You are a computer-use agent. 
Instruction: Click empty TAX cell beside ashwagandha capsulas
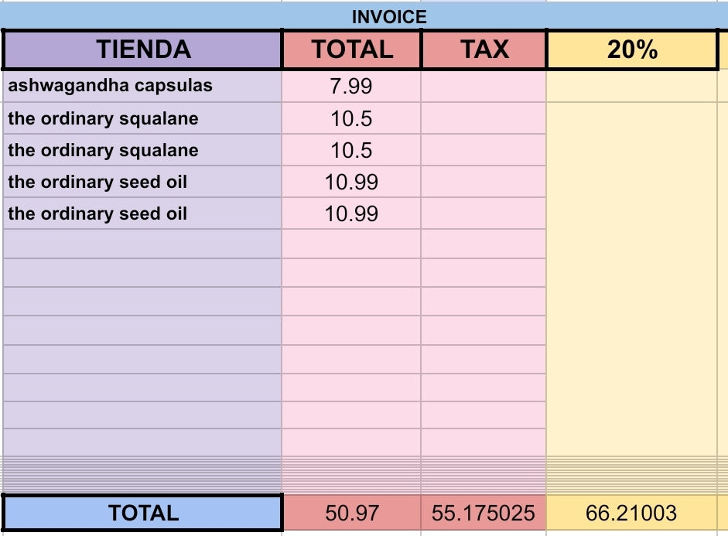(x=484, y=86)
